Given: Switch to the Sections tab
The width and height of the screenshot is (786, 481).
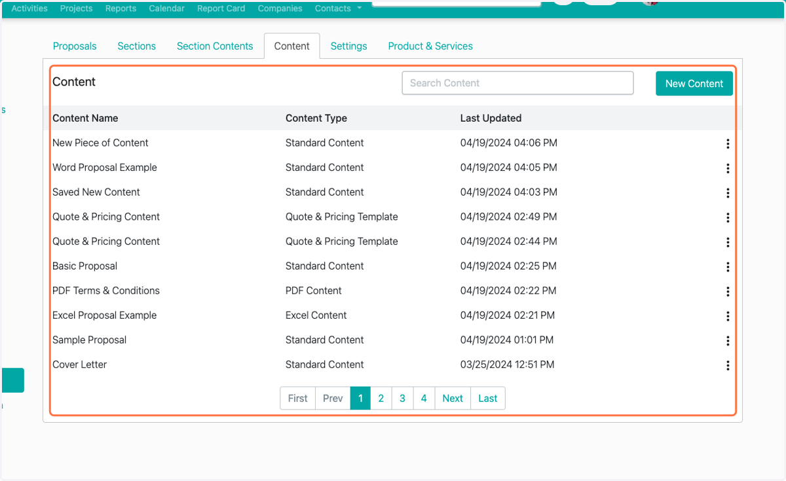Looking at the screenshot, I should click(x=136, y=46).
